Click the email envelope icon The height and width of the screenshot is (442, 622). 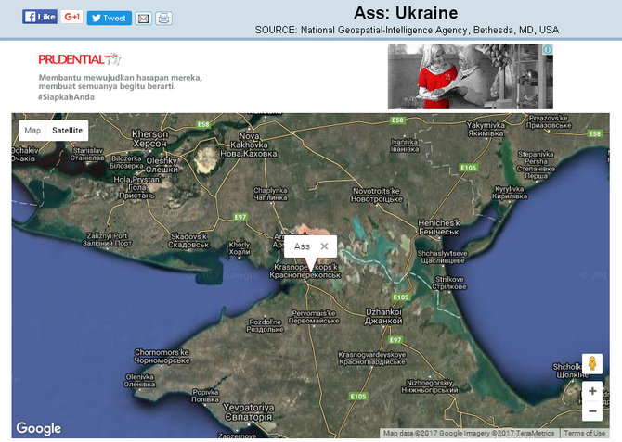[x=143, y=19]
